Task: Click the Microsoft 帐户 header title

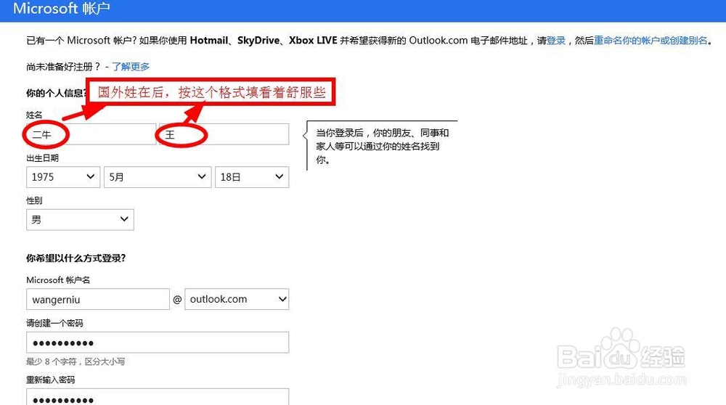Action: (x=62, y=9)
